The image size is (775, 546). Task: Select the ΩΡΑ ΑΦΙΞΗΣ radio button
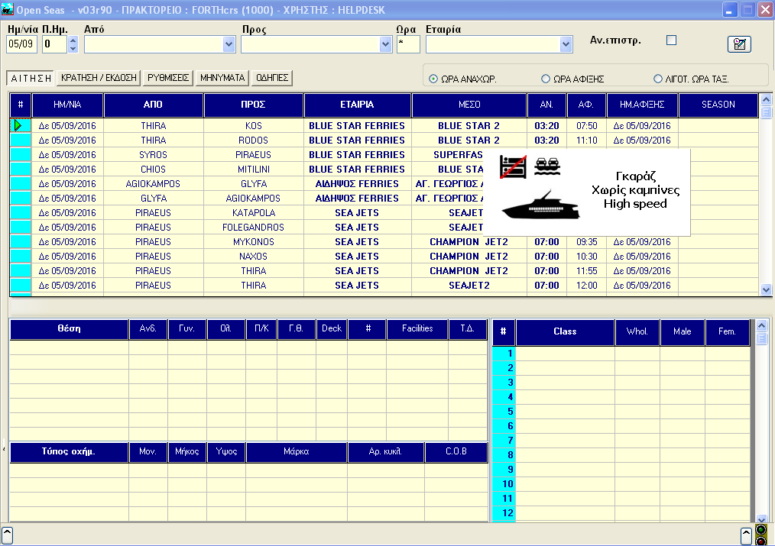546,79
